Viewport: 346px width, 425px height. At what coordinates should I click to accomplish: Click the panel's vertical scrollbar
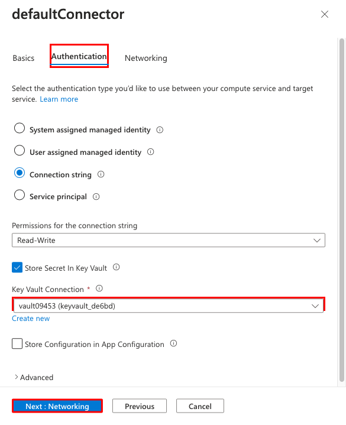click(x=342, y=210)
